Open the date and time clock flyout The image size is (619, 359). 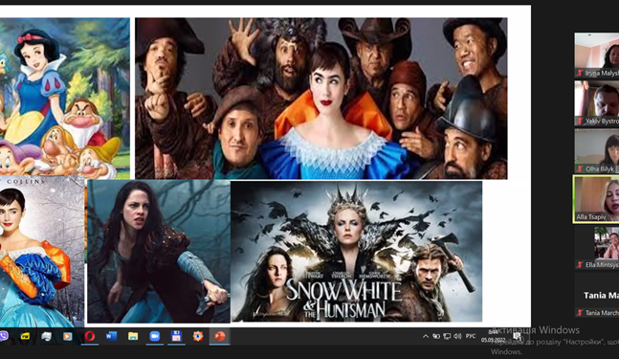tap(493, 336)
